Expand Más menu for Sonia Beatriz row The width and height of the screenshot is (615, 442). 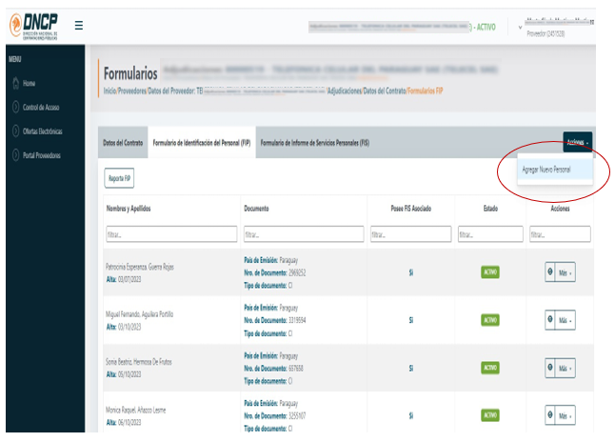565,369
